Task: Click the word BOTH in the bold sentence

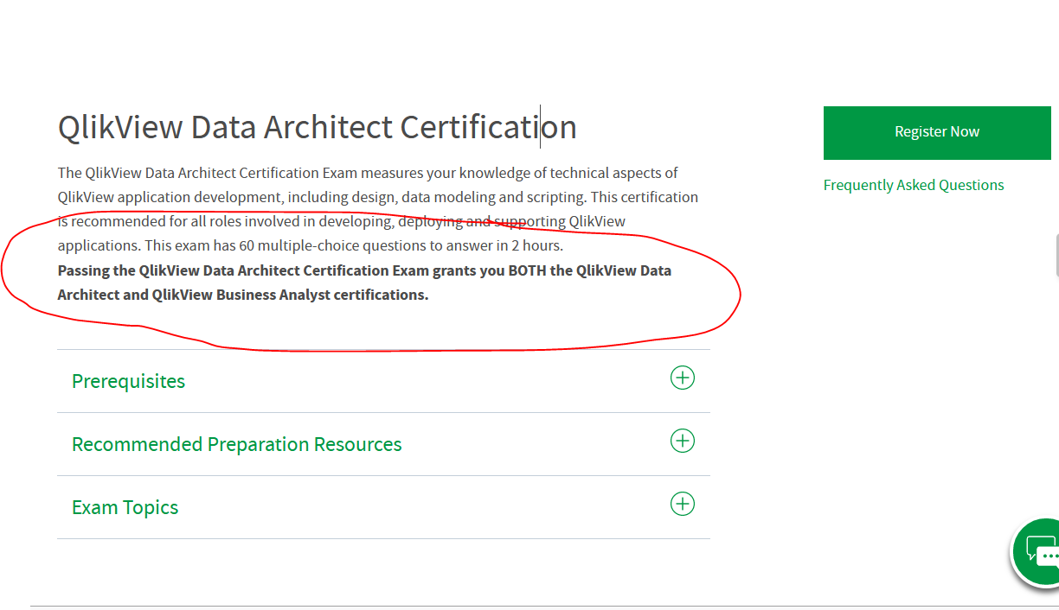Action: coord(527,270)
